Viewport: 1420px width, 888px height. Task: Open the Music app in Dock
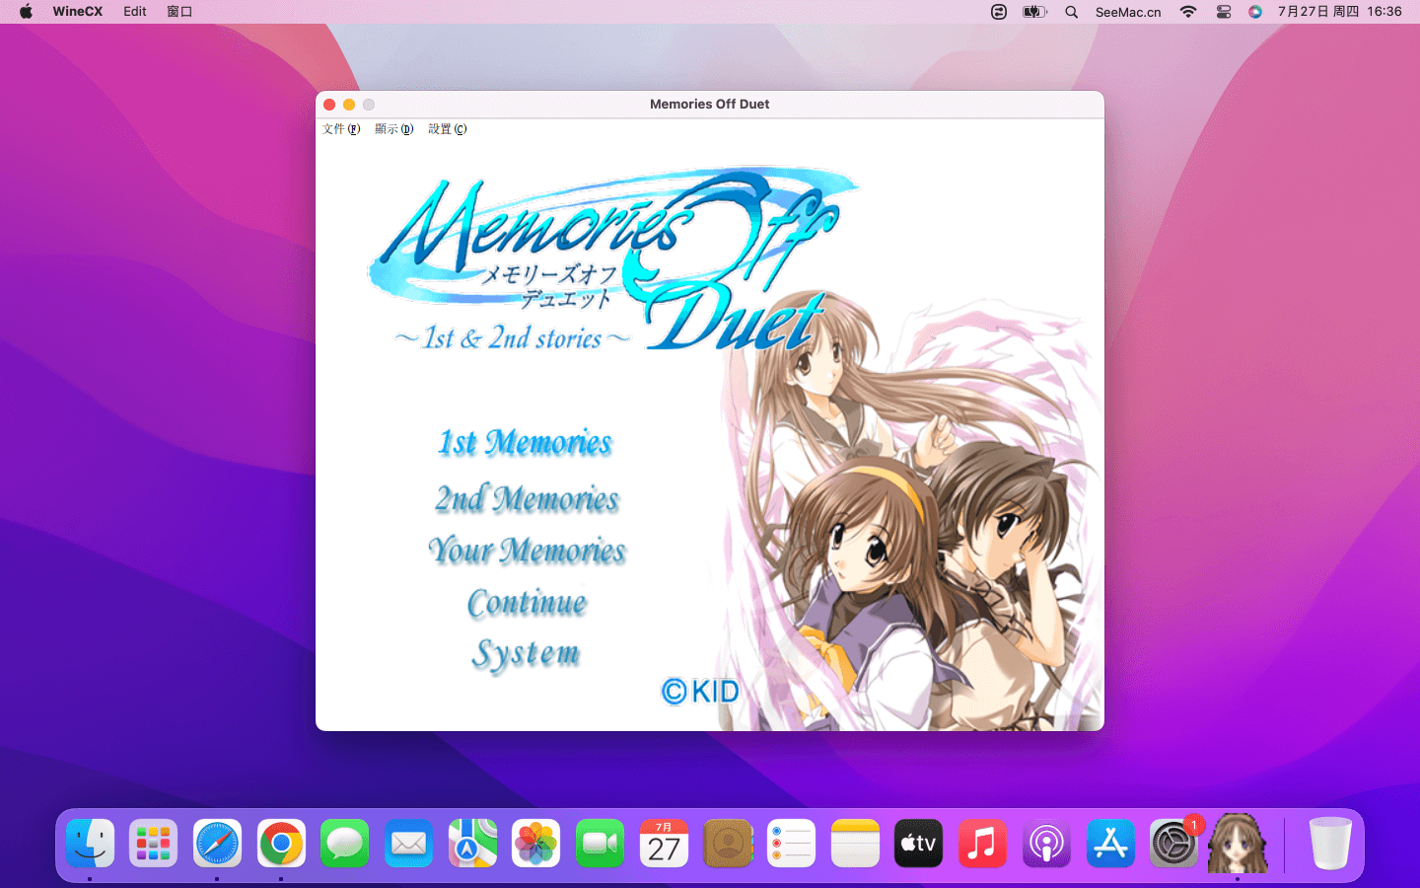click(982, 844)
